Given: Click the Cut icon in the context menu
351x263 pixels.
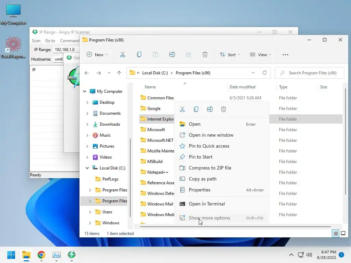Looking at the screenshot, I should 182,109.
